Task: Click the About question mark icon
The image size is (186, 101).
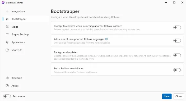Action: [7, 86]
